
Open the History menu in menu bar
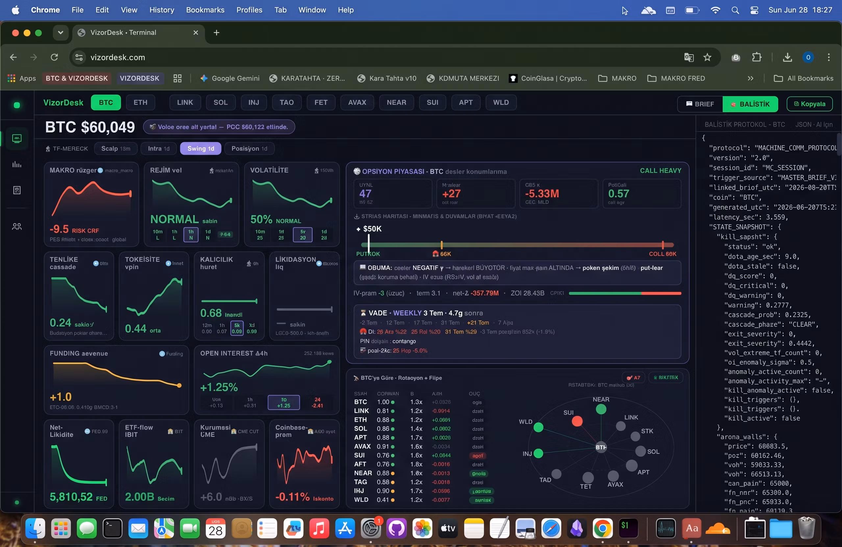[x=162, y=10]
